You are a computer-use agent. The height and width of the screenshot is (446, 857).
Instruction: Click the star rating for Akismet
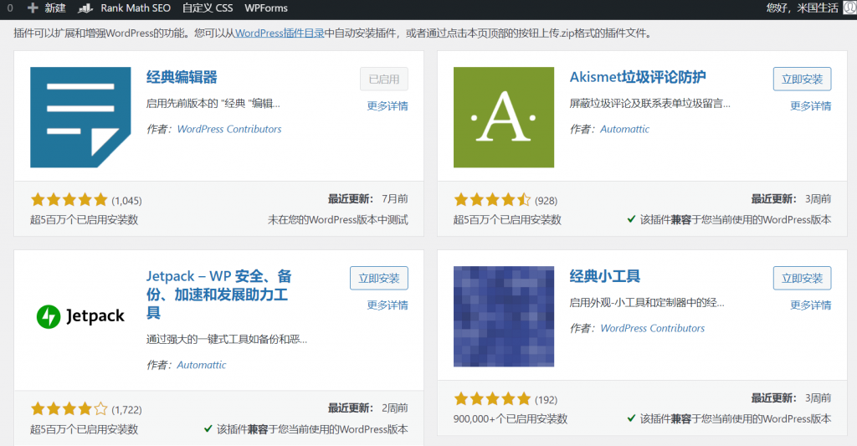click(492, 200)
